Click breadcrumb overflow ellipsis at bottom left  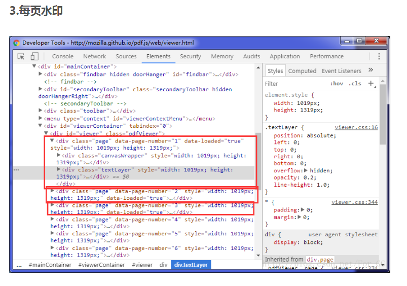(19, 265)
